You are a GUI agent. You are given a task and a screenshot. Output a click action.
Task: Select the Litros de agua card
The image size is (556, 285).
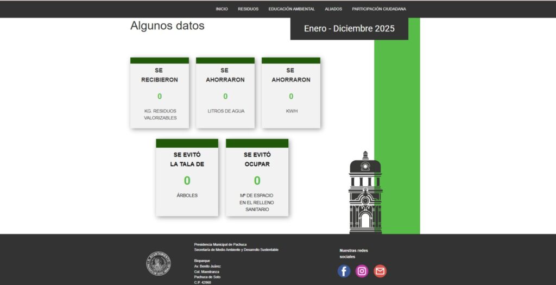(x=225, y=93)
